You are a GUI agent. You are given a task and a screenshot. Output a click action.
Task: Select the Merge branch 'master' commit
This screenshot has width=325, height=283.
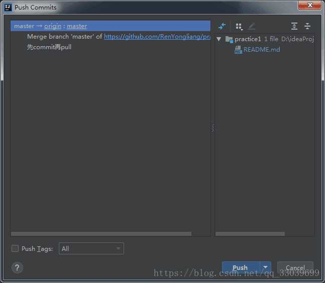click(119, 37)
